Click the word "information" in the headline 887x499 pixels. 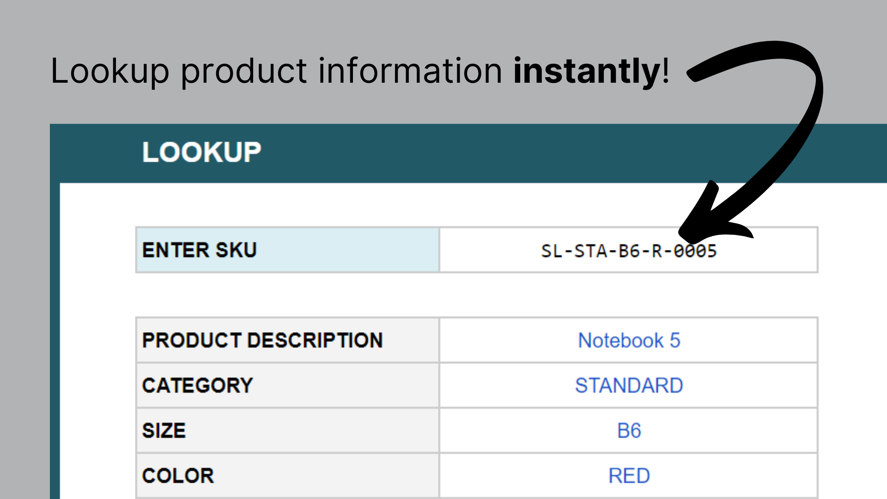click(410, 71)
